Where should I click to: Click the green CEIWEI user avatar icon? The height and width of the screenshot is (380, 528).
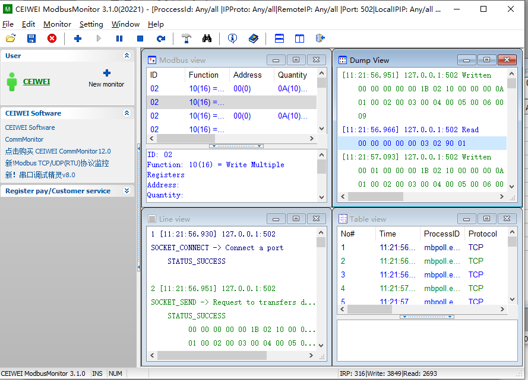(x=12, y=82)
